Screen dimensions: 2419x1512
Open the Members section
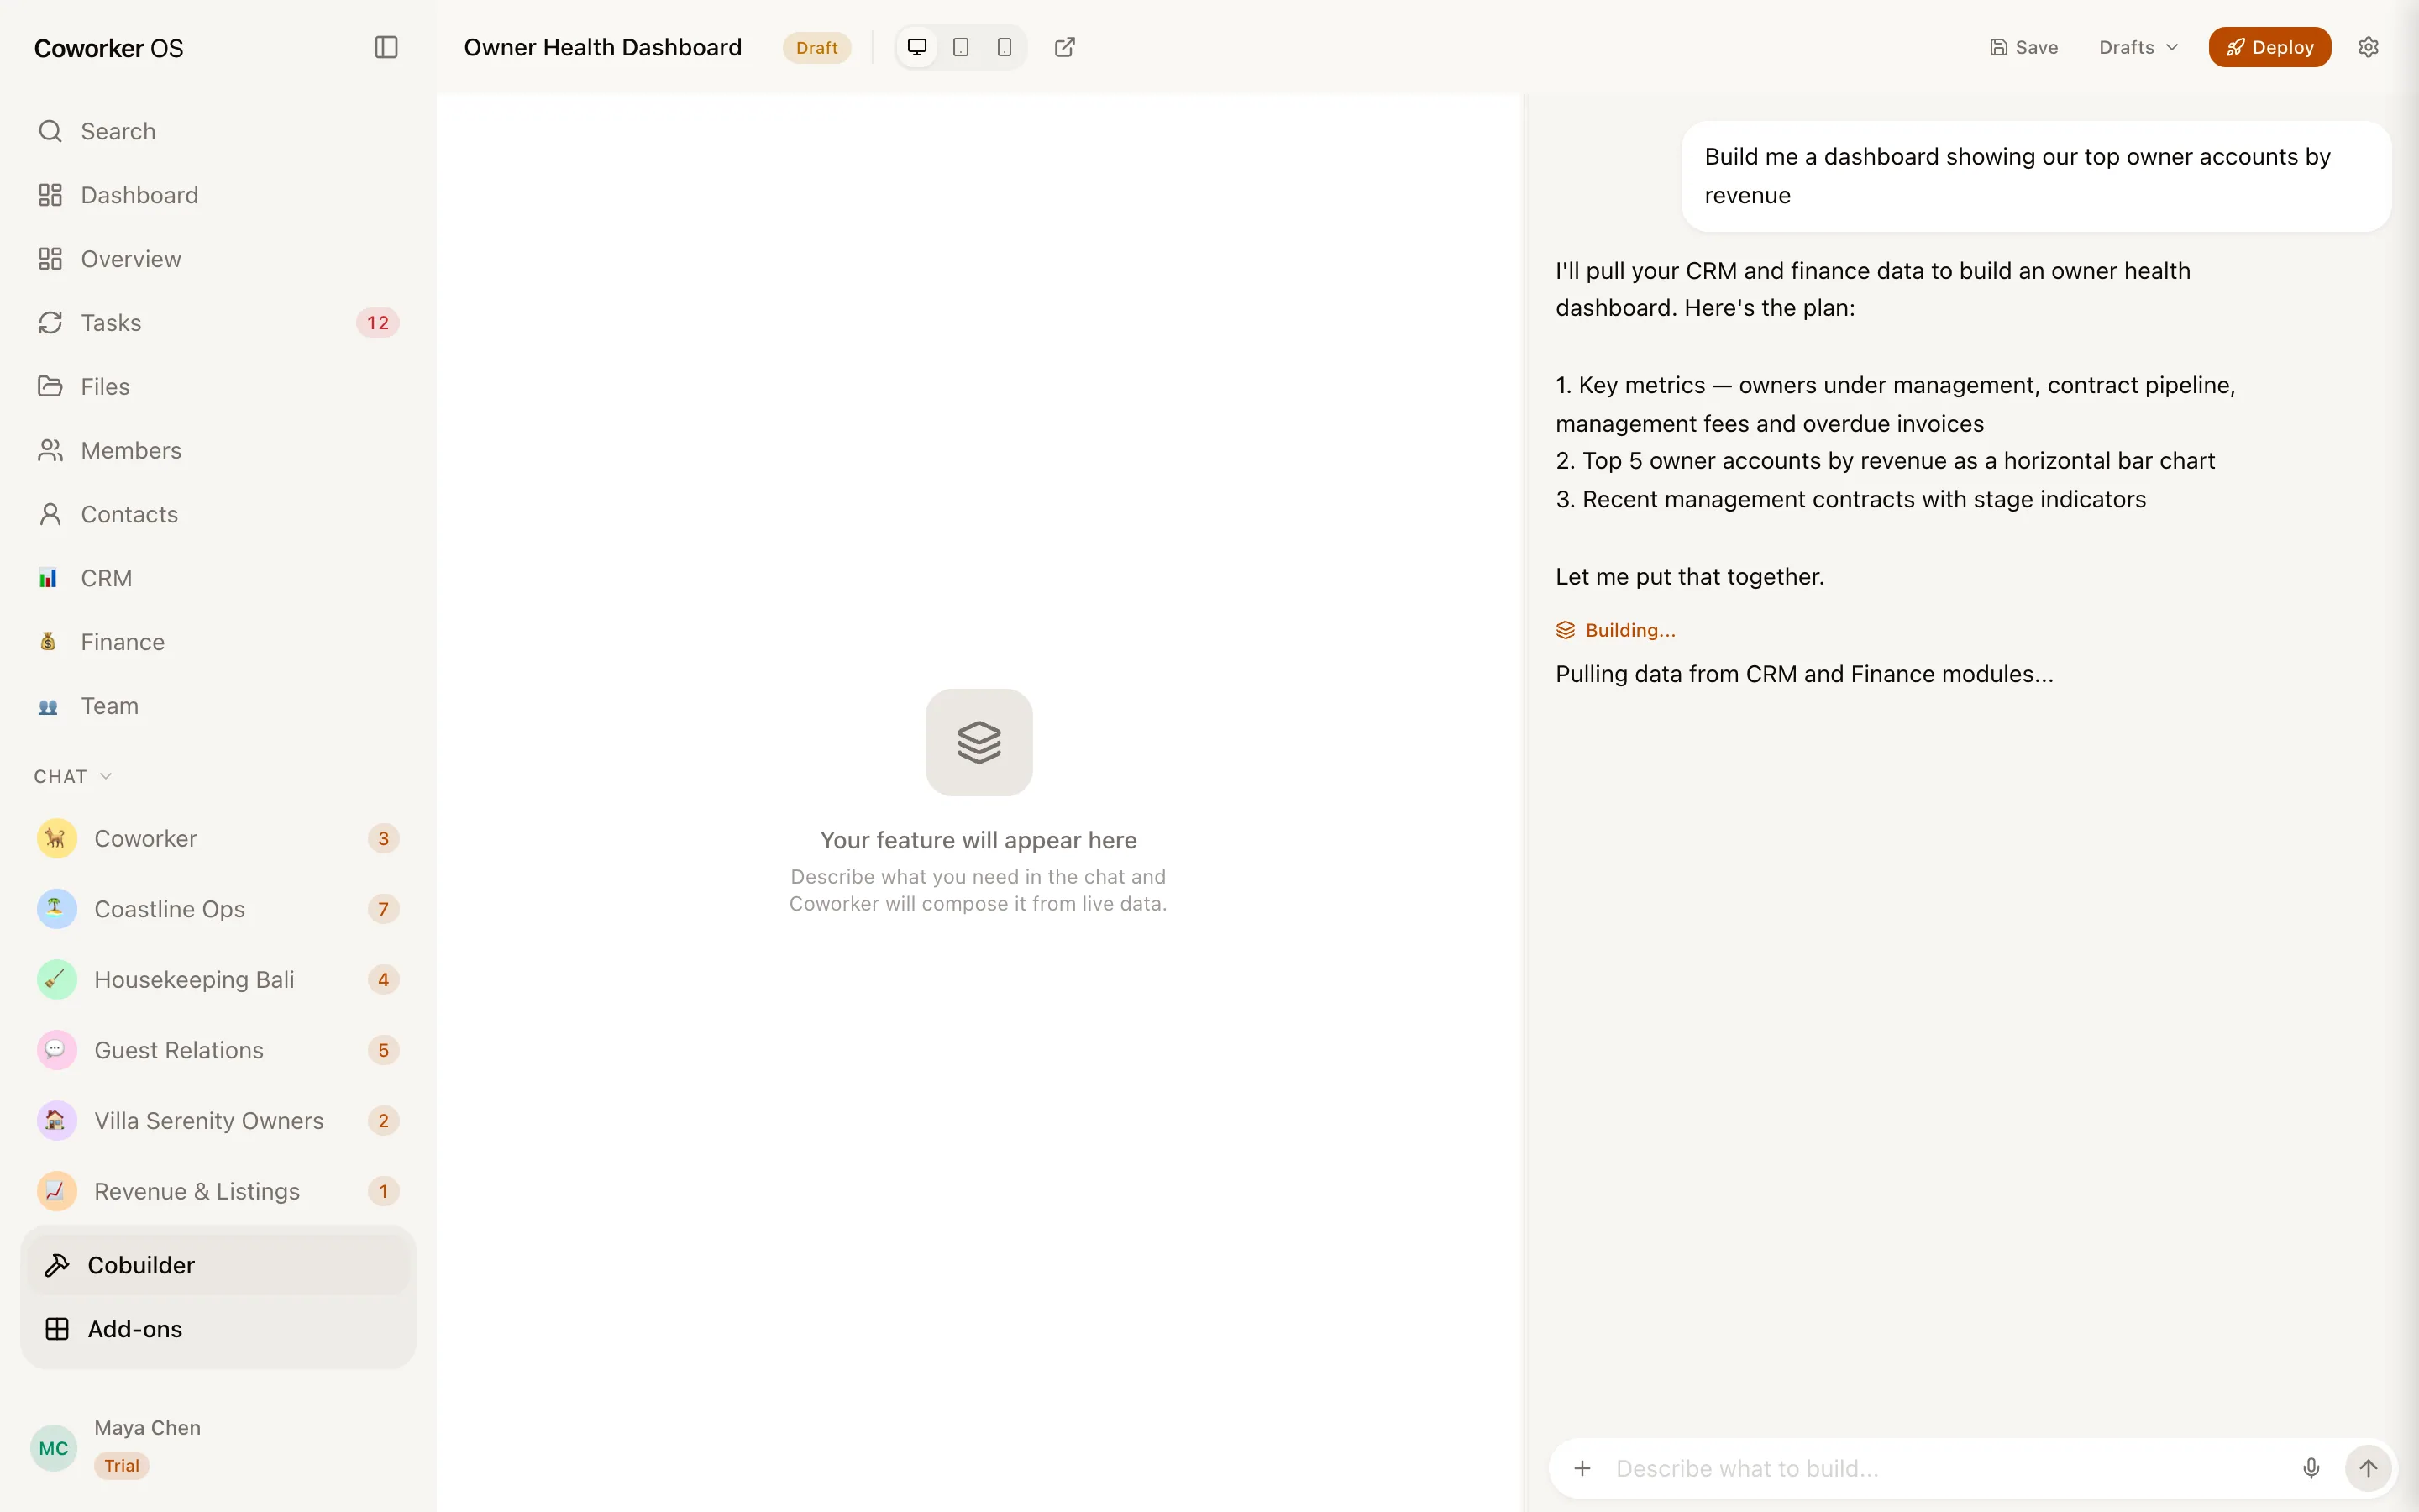coord(218,450)
